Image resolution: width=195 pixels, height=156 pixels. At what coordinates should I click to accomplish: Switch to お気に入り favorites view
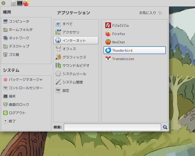point(151,13)
